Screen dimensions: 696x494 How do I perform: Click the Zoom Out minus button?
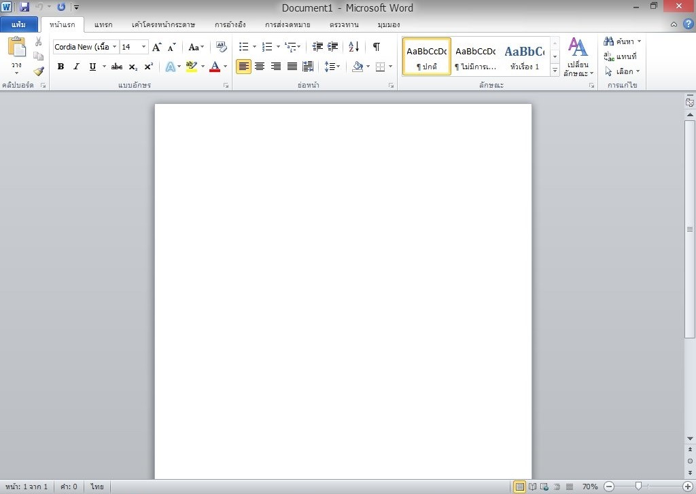(609, 487)
